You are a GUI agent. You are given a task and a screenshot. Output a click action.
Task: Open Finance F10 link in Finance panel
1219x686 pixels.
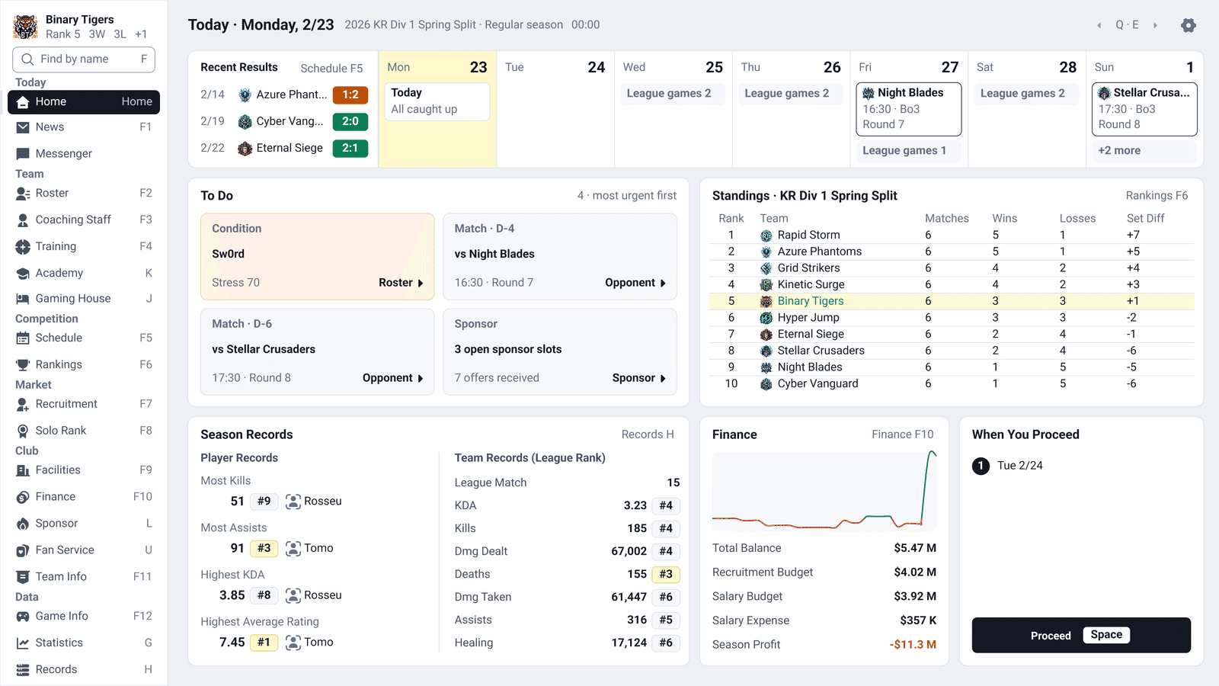[903, 434]
